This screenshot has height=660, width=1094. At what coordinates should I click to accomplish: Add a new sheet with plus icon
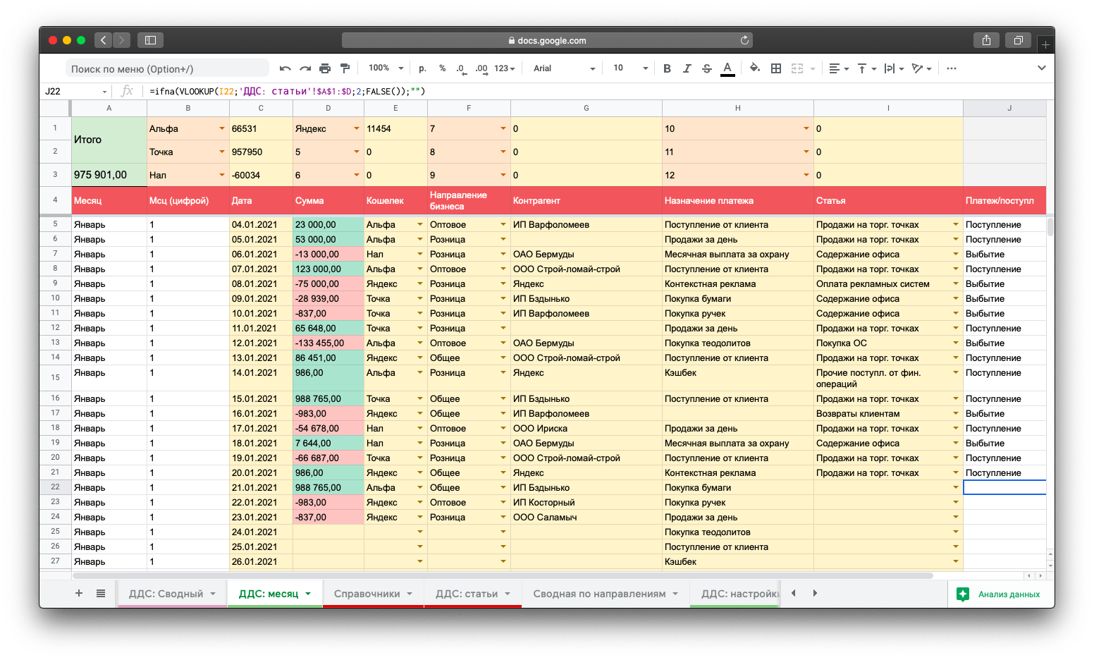pyautogui.click(x=79, y=594)
